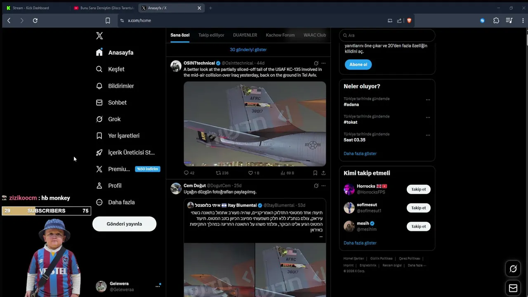This screenshot has width=528, height=297.
Task: Click Grok explain icon on OSINTtechnical post
Action: tap(316, 63)
